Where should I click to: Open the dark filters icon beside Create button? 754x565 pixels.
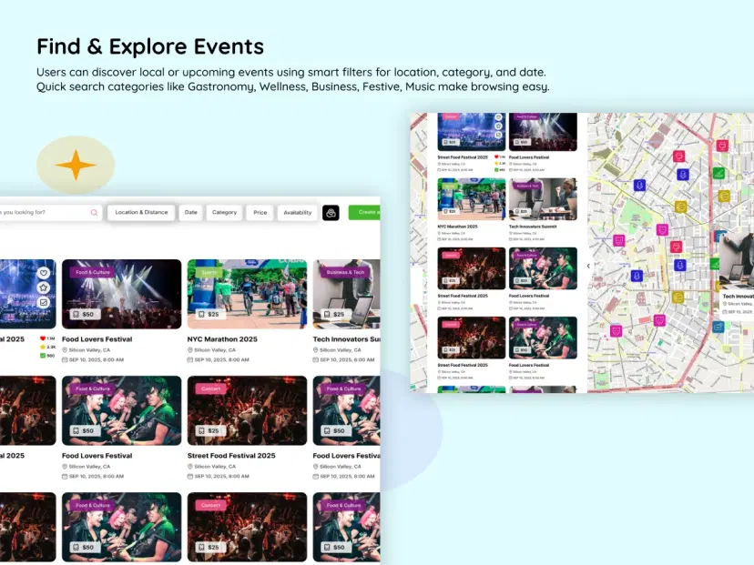(330, 212)
